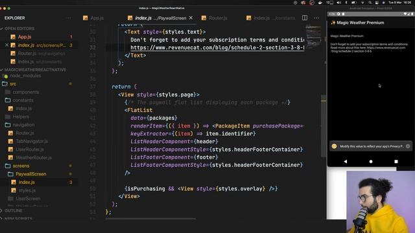Viewport: 415px width, 233px height.
Task: Click the editor horizontal scrollbar
Action: click(150, 219)
